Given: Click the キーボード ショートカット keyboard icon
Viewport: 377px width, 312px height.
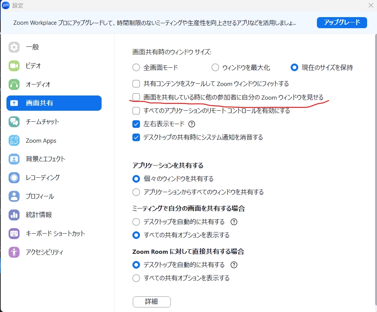Looking at the screenshot, I should (x=14, y=234).
